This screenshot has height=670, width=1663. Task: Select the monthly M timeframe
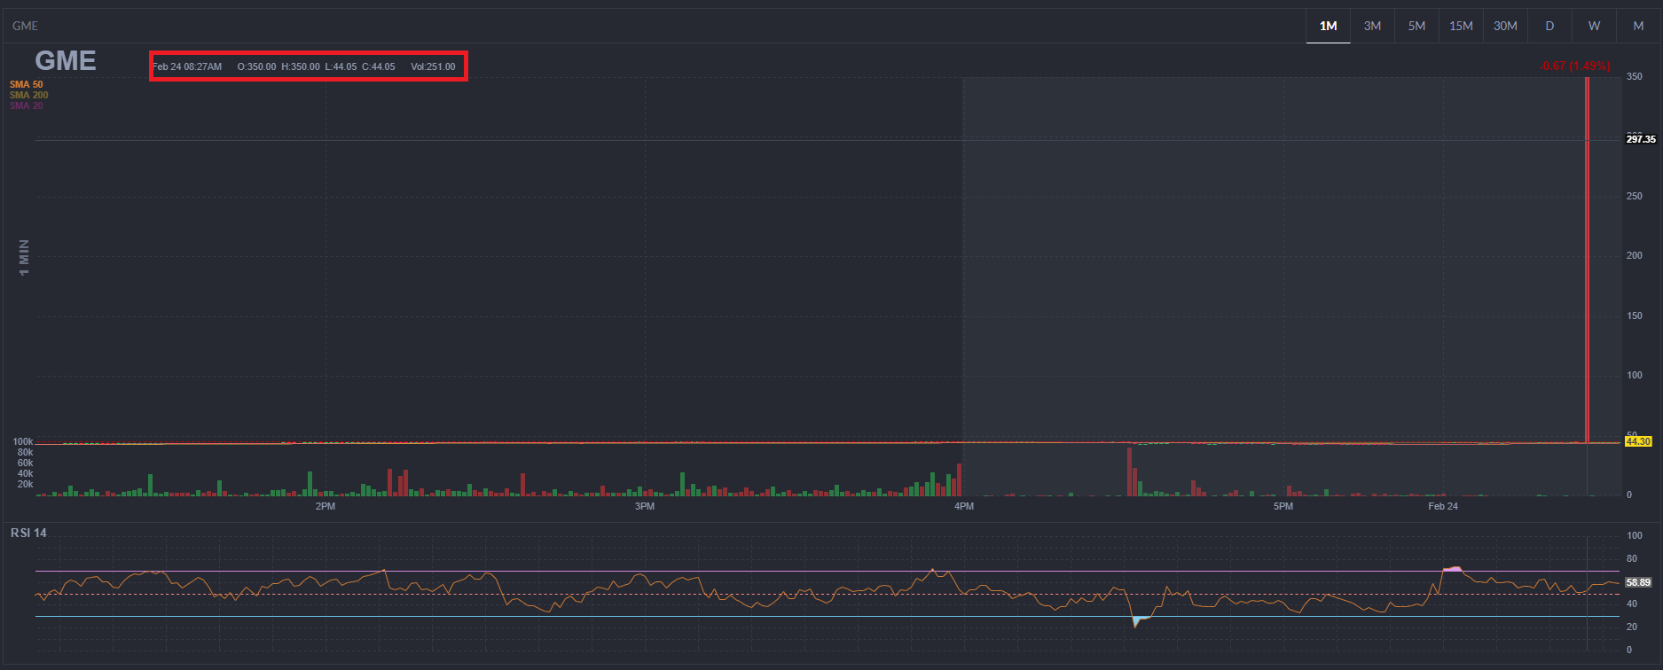pyautogui.click(x=1638, y=26)
